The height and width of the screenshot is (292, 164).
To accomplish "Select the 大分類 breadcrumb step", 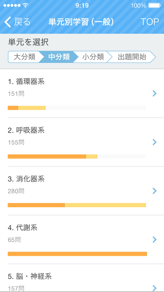I will point(24,57).
